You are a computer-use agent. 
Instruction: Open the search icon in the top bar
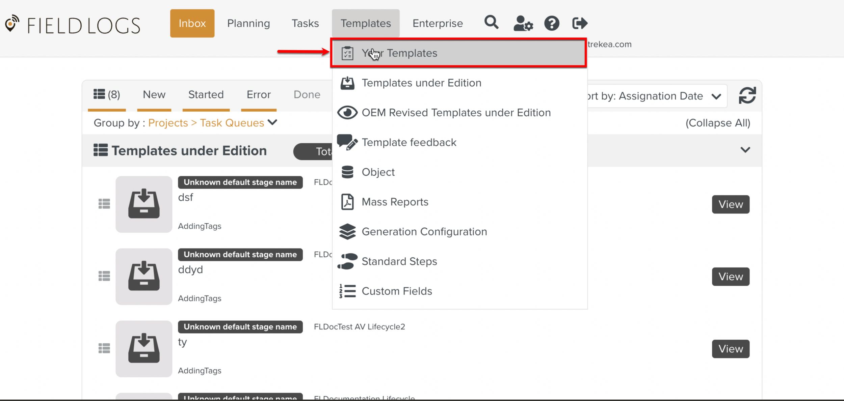click(x=491, y=23)
